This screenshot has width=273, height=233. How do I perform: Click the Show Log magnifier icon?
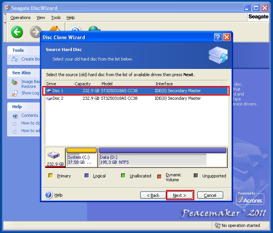click(15, 93)
